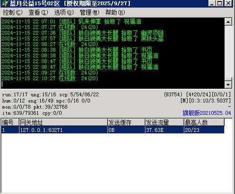Click the 旗舰版20210525.04 version link
The width and height of the screenshot is (235, 194).
[207, 113]
